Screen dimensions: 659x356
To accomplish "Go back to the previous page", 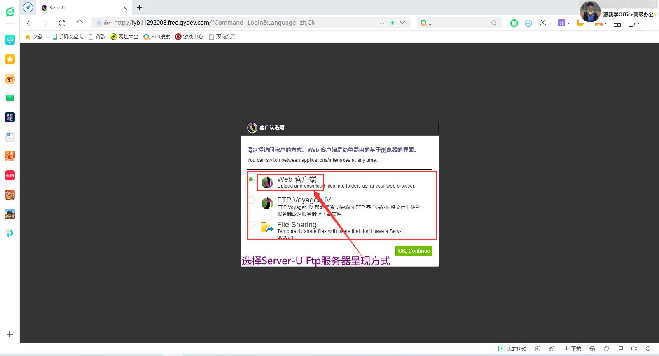I will coord(29,23).
